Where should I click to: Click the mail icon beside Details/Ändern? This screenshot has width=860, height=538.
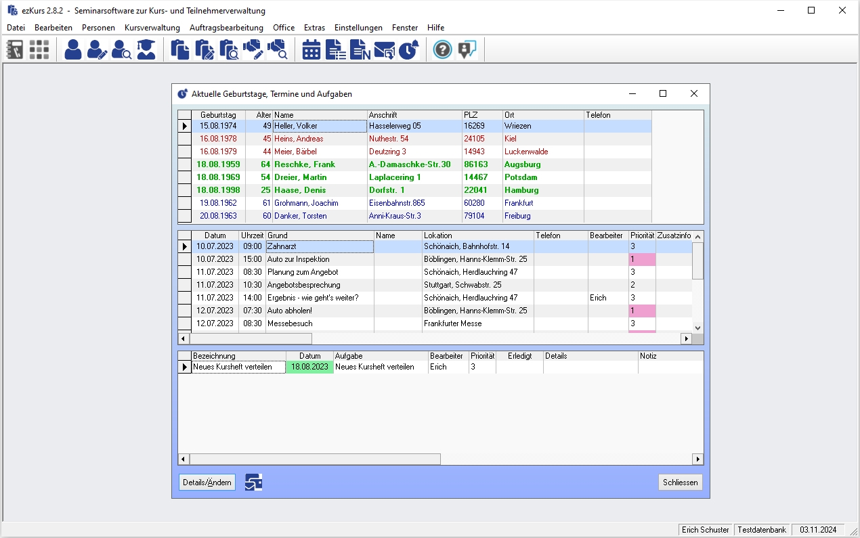tap(253, 482)
